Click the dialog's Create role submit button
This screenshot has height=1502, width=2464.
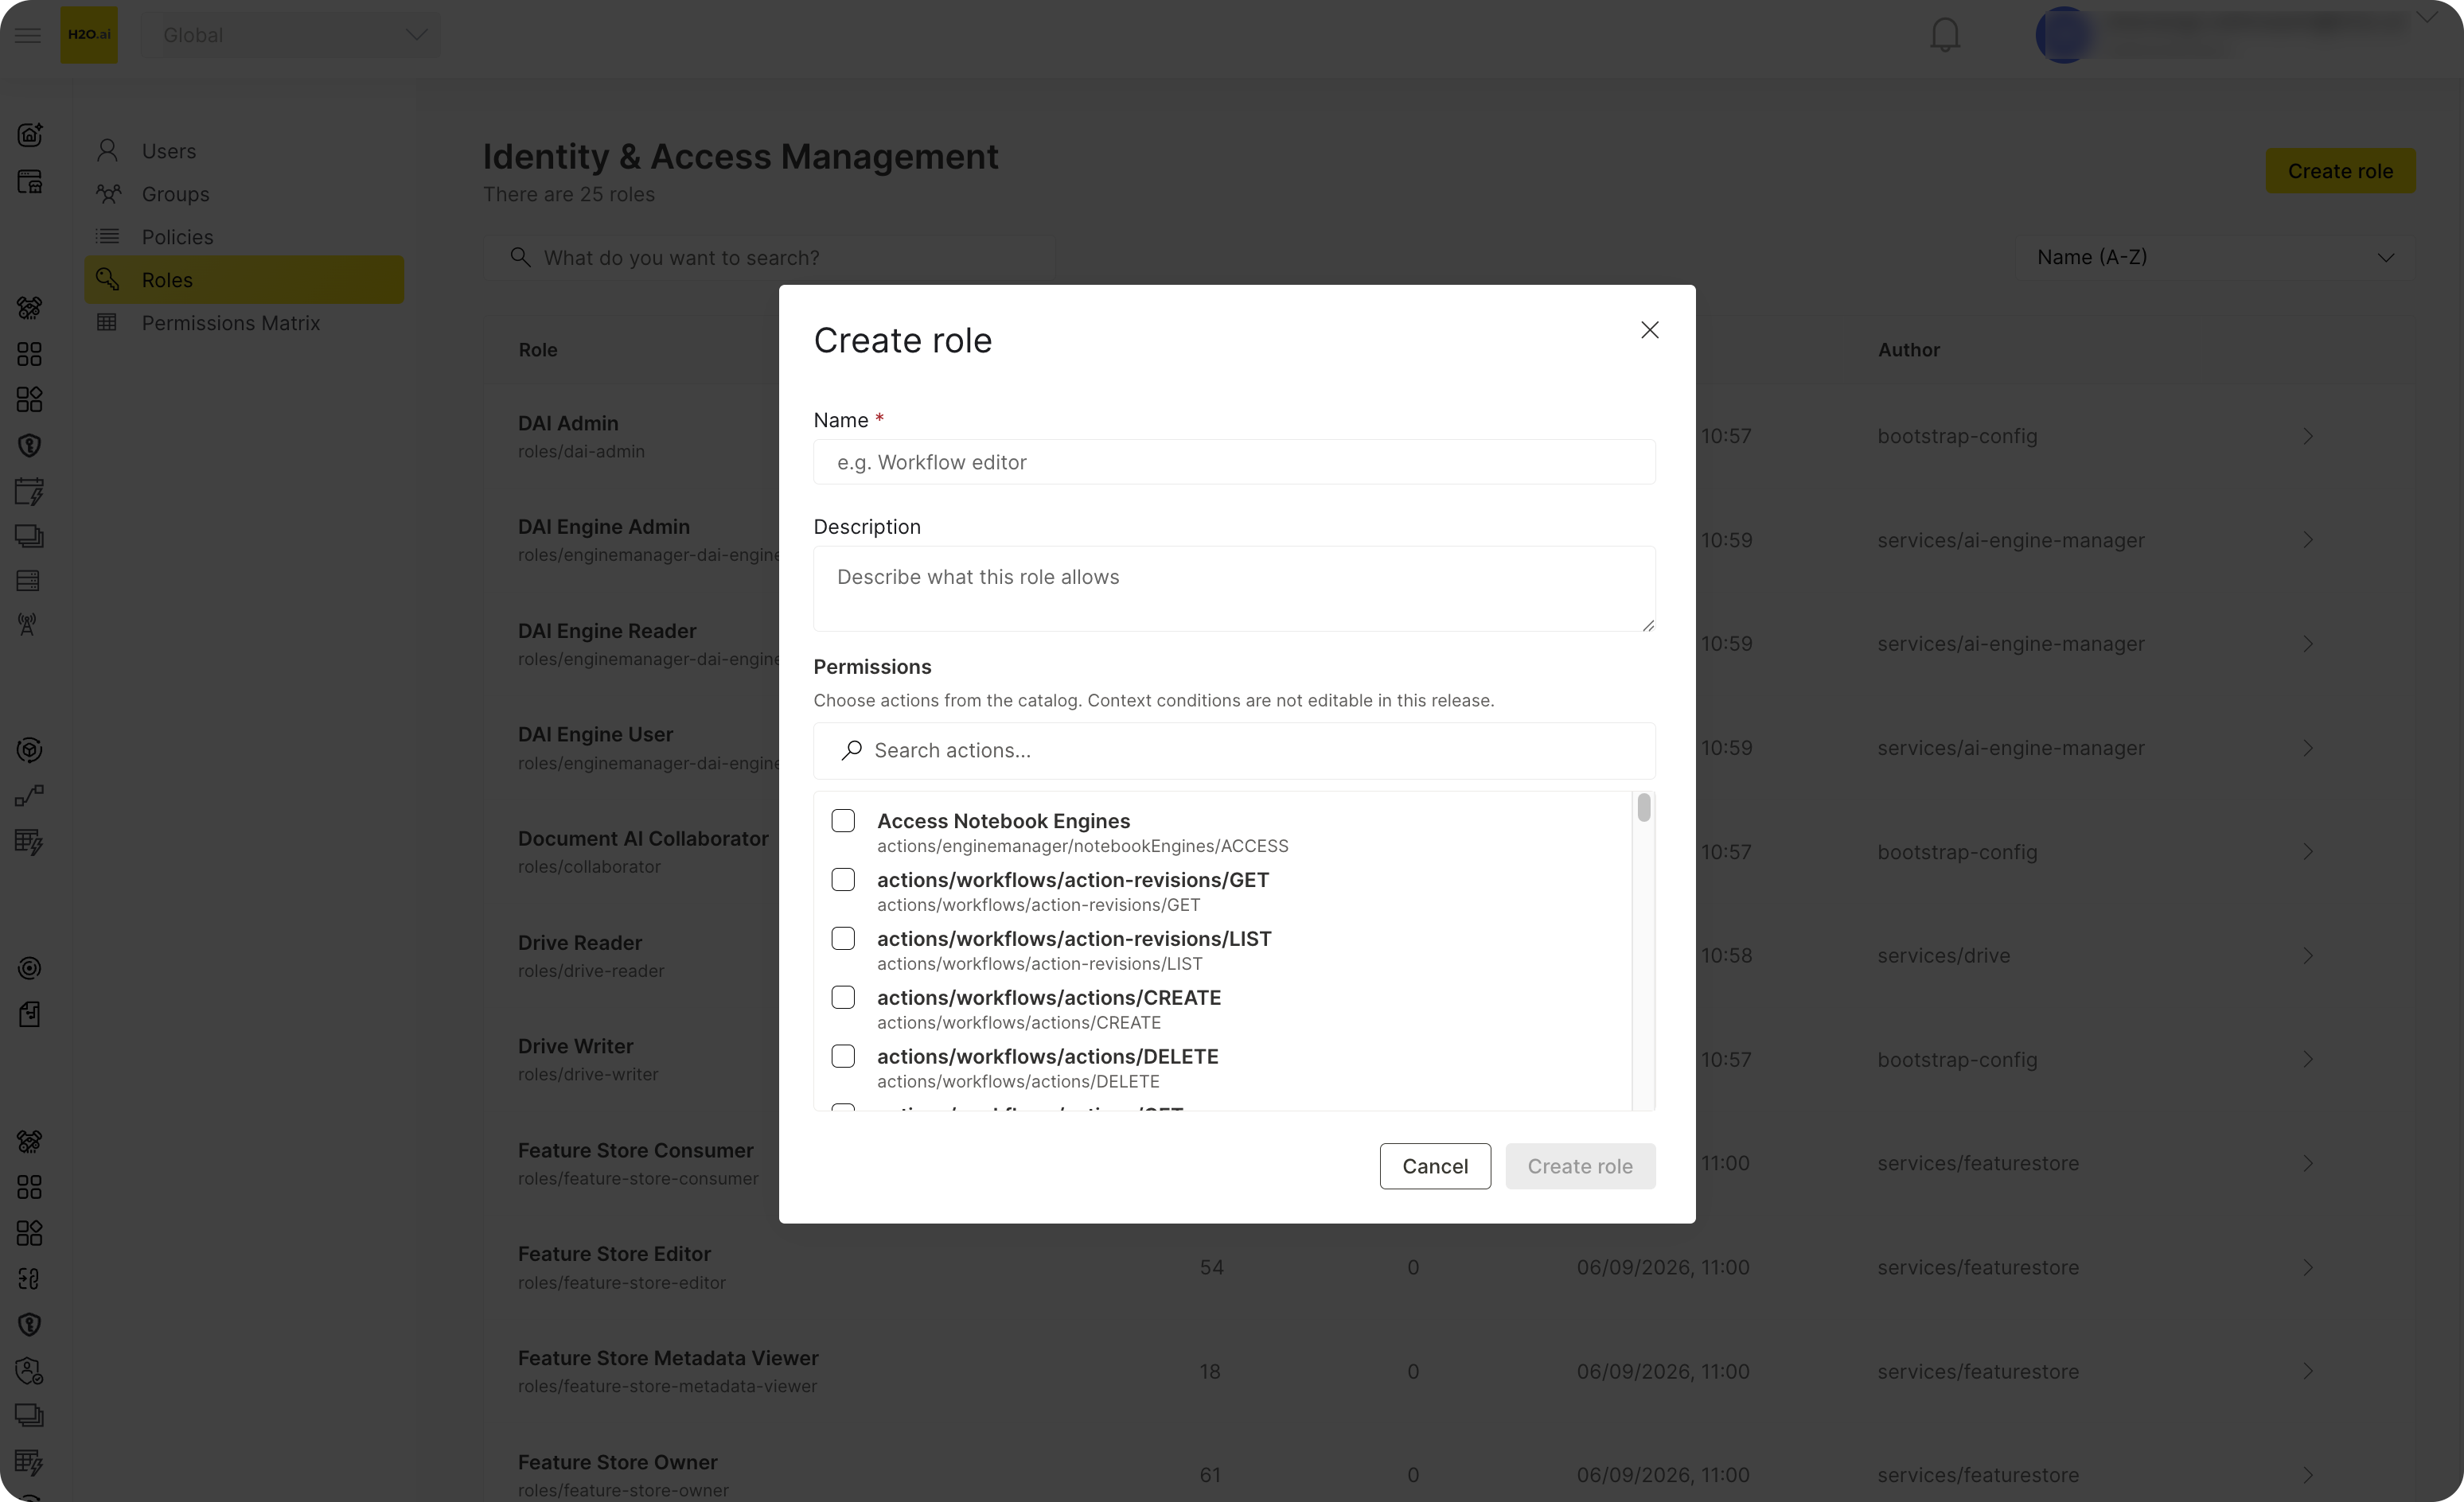tap(1580, 1166)
